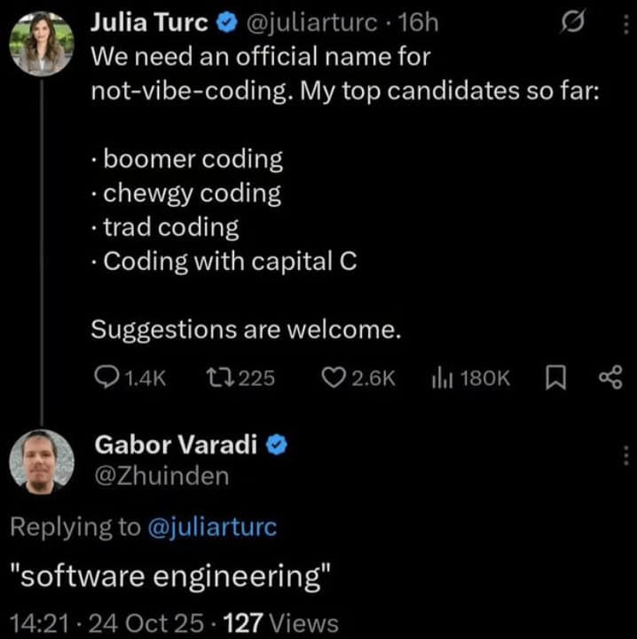
Task: Open Gabor Varadi's profile picture
Action: click(x=42, y=461)
